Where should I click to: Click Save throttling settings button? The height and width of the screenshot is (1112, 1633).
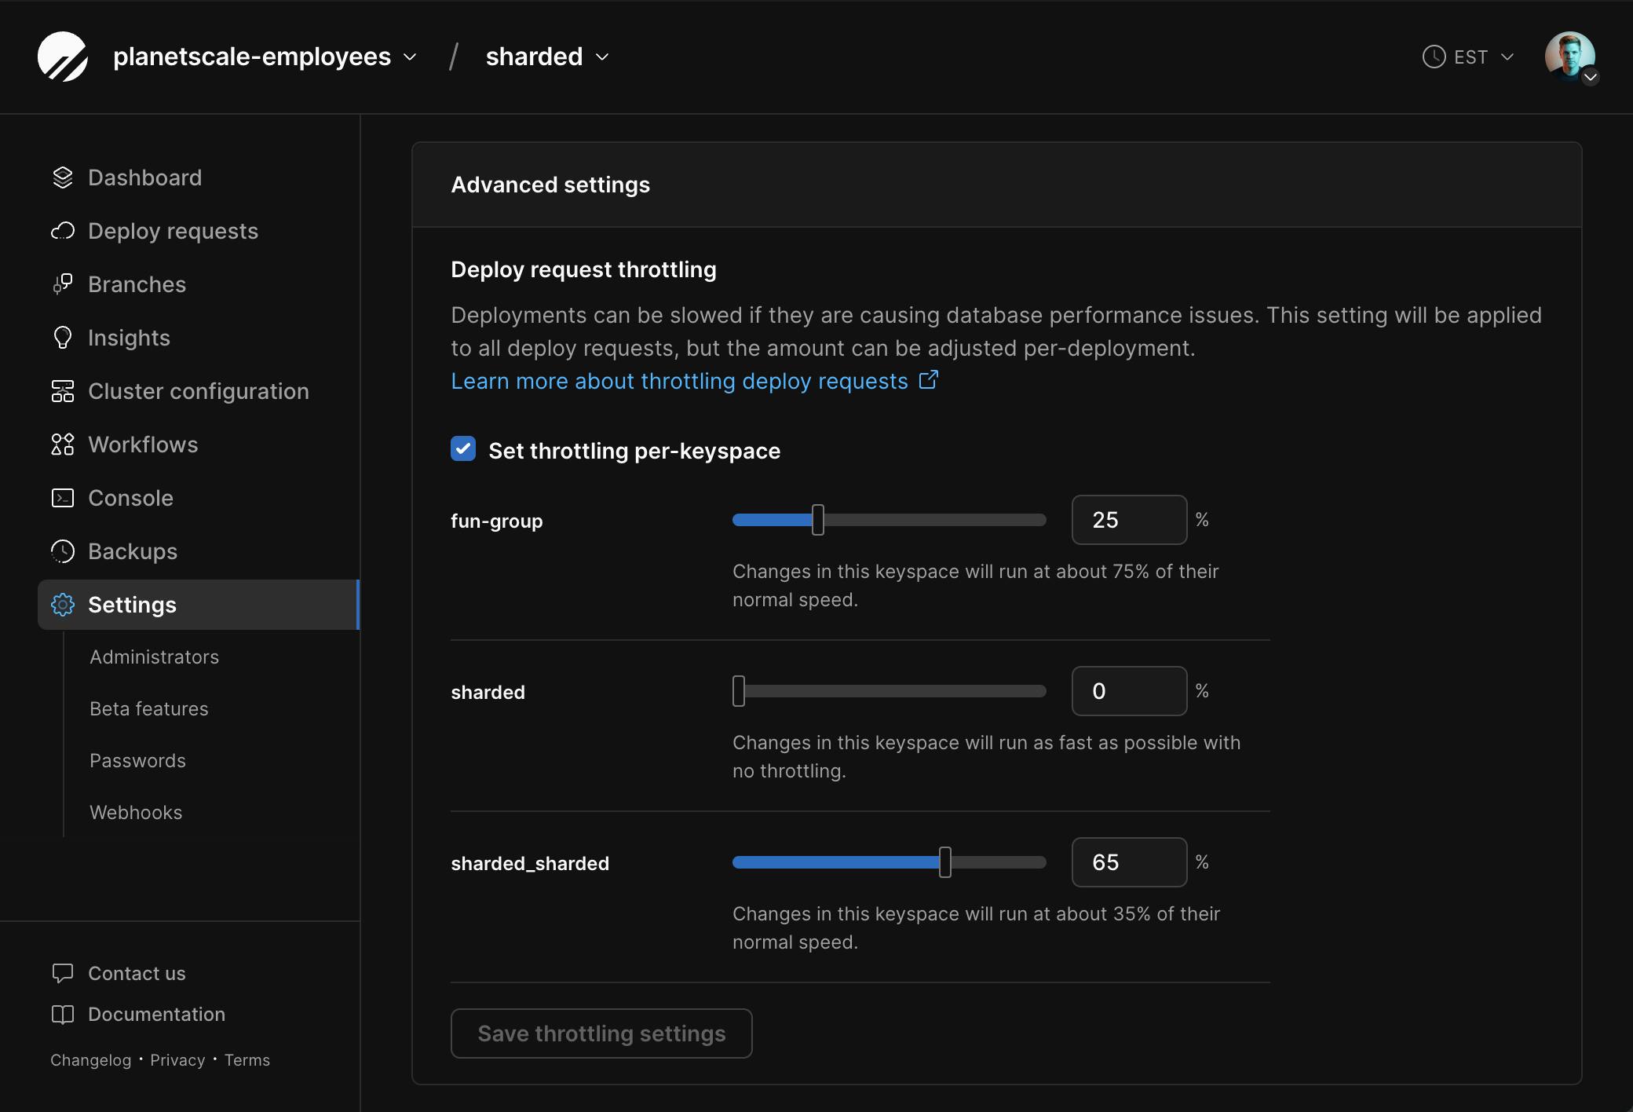(x=602, y=1033)
